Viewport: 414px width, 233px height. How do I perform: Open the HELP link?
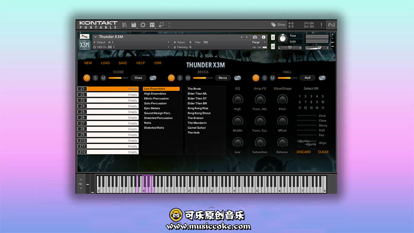click(x=140, y=63)
